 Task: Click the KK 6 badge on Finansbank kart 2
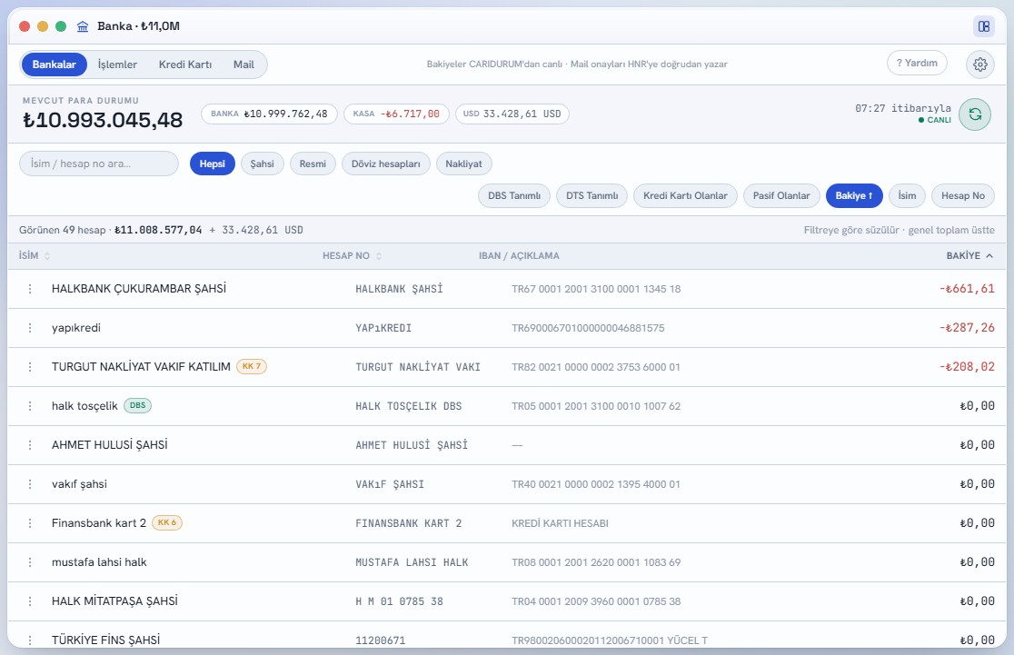[167, 522]
